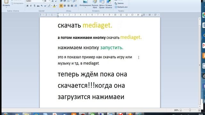Click the vertical scrollbar up arrow
The height and width of the screenshot is (115, 205).
(x=200, y=19)
